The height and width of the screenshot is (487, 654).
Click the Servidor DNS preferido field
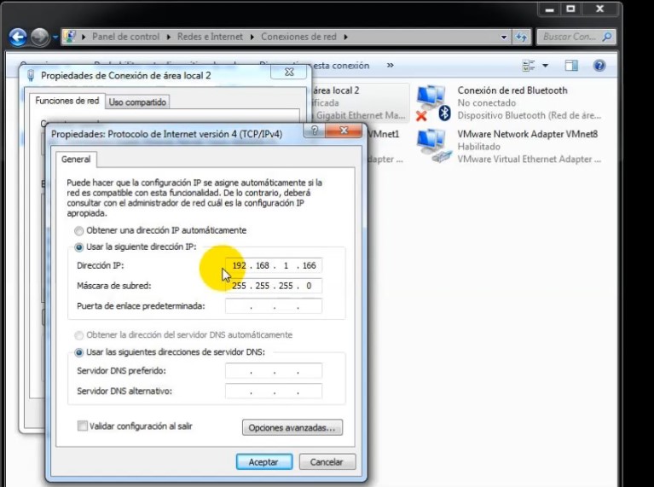[x=274, y=370]
